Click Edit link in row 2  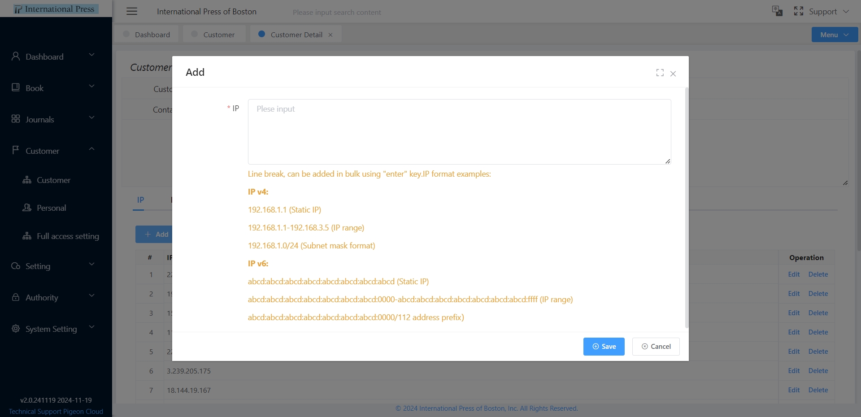click(794, 294)
